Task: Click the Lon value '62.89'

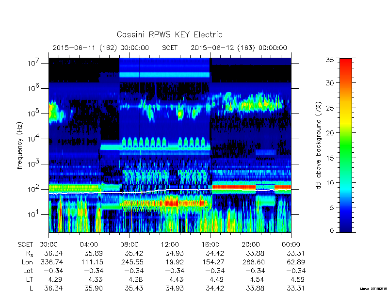Action: coord(296,262)
